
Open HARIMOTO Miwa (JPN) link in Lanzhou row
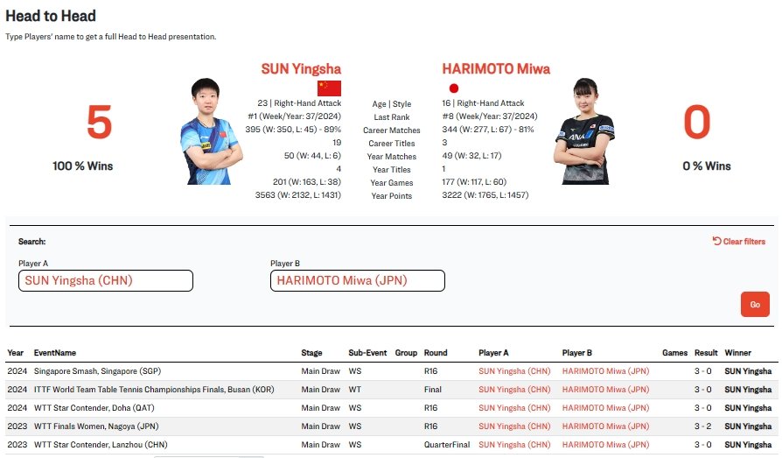(605, 445)
